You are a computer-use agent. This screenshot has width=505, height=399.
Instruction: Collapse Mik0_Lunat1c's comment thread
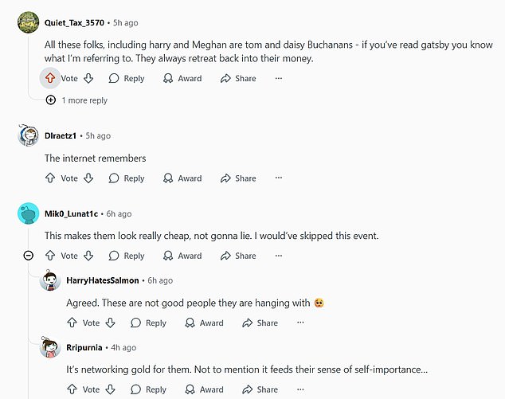tap(28, 256)
